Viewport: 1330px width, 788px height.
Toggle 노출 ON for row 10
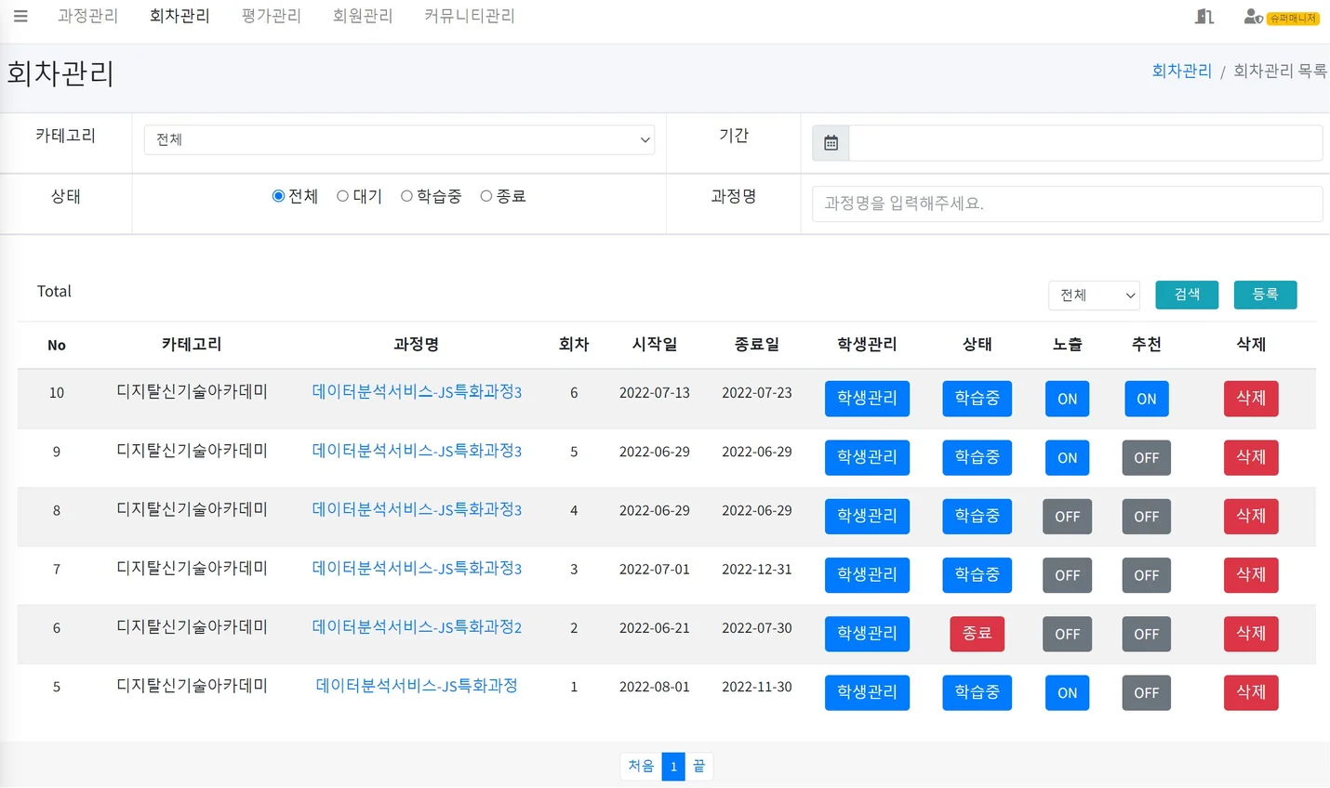(x=1067, y=399)
